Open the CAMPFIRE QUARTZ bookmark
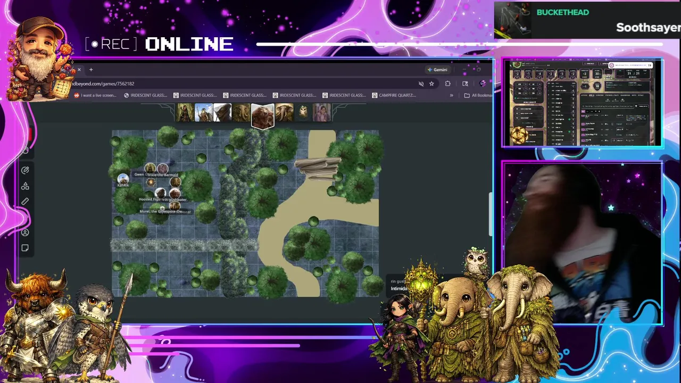 click(x=394, y=95)
